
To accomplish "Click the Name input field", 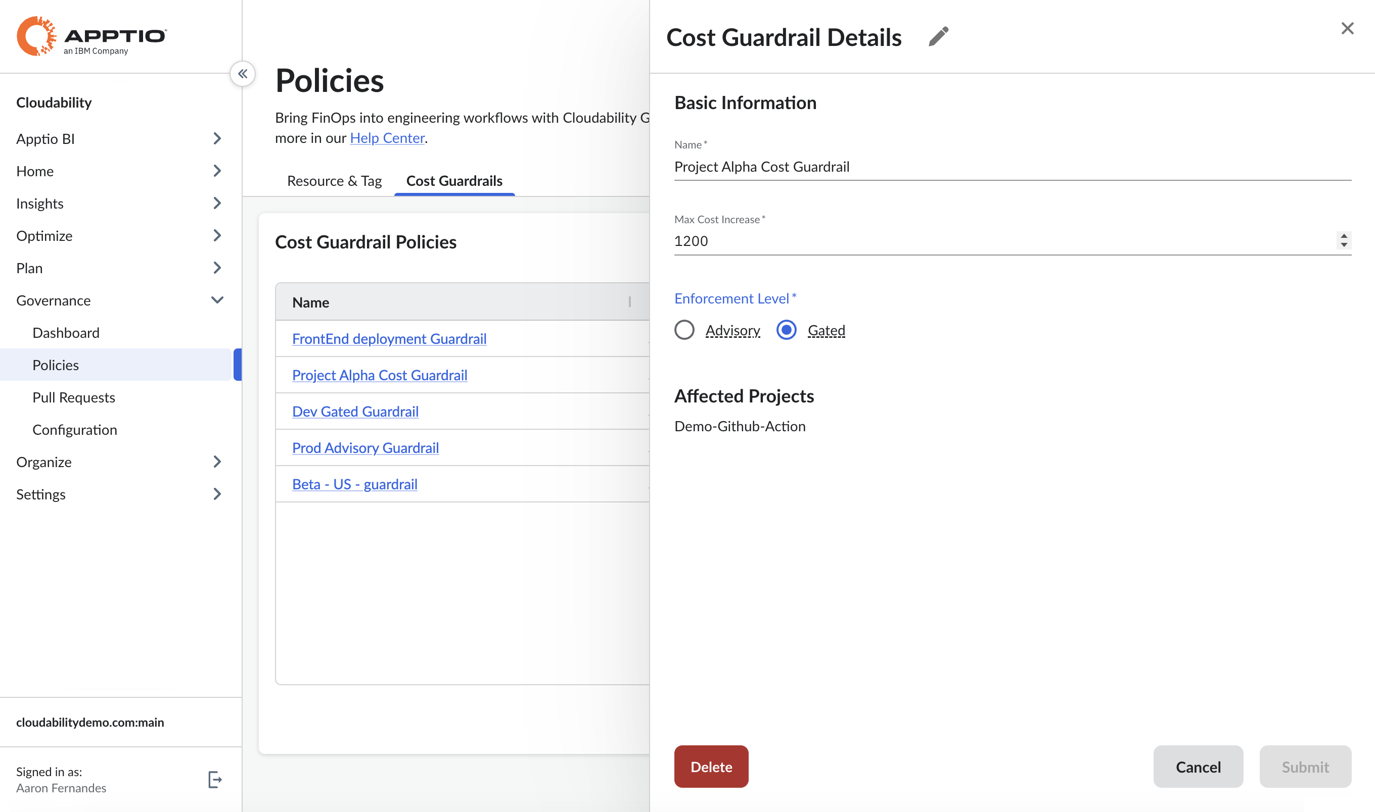I will (x=1012, y=167).
